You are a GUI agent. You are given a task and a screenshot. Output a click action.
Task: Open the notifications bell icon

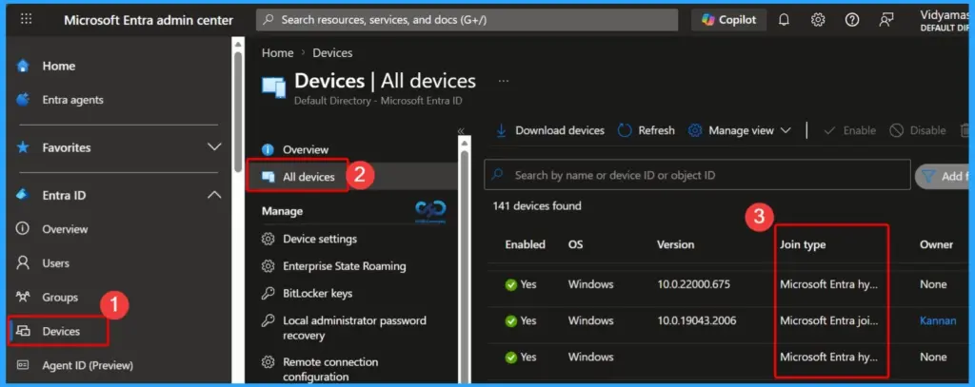click(x=785, y=20)
